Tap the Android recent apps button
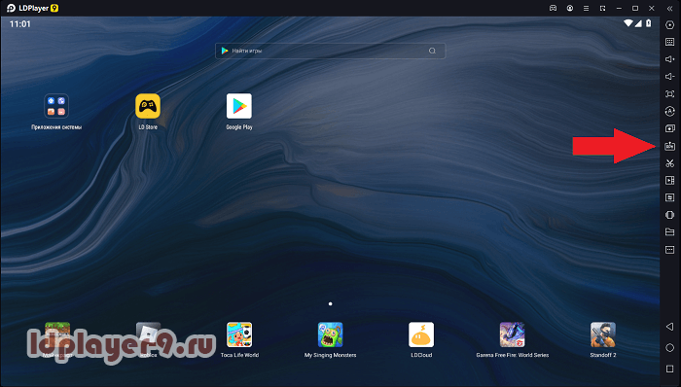Image resolution: width=681 pixels, height=387 pixels. pyautogui.click(x=669, y=369)
